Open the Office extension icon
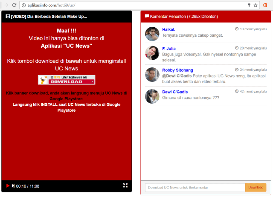The width and height of the screenshot is (273, 197). click(x=265, y=5)
